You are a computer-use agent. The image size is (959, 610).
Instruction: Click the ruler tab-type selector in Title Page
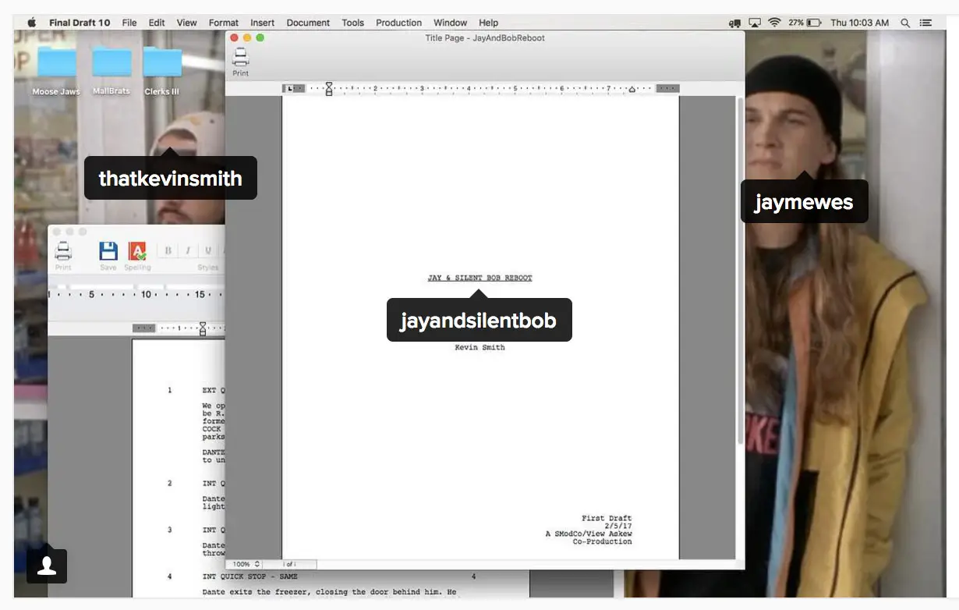[292, 88]
